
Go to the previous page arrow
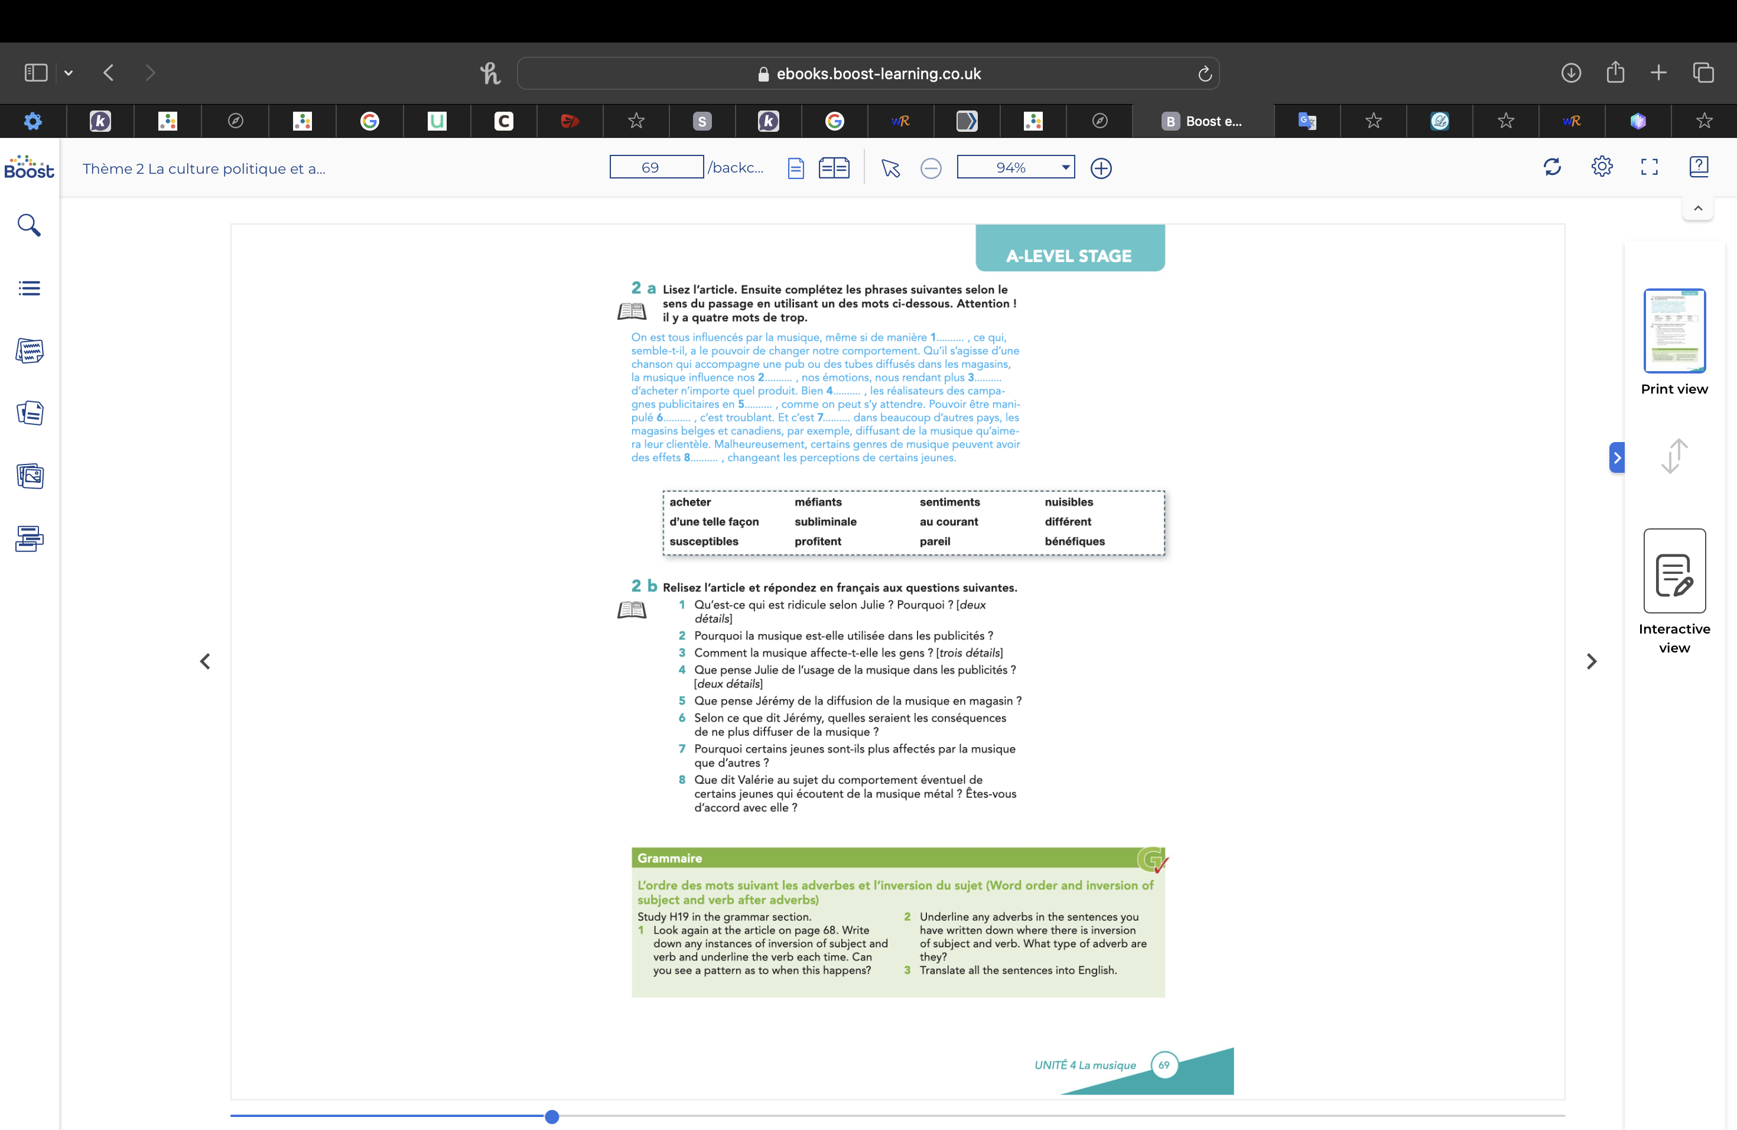pyautogui.click(x=205, y=661)
